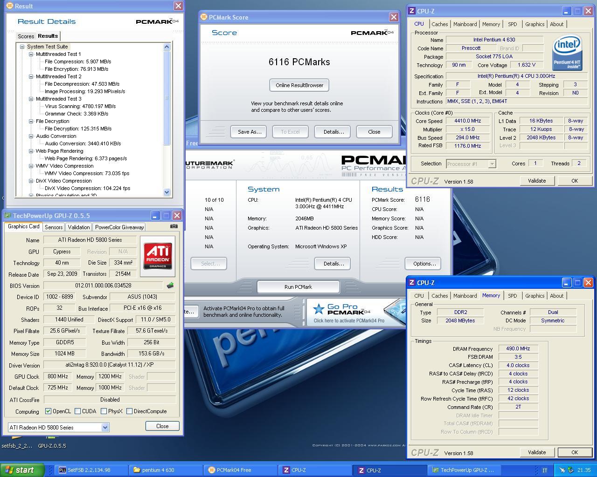
Task: Switch to Scores tab in Result Details
Action: pyautogui.click(x=26, y=36)
